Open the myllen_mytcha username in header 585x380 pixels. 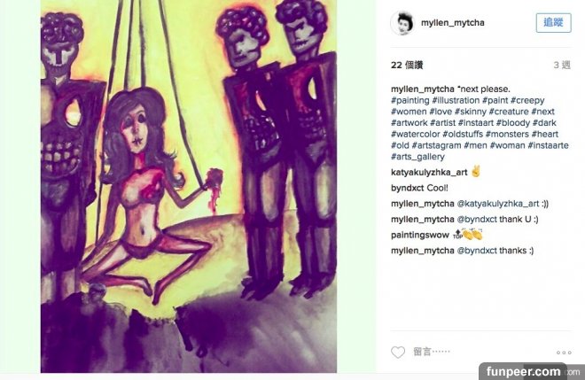coord(453,23)
